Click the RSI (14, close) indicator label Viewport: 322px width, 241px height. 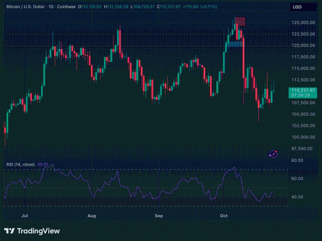tap(21, 164)
